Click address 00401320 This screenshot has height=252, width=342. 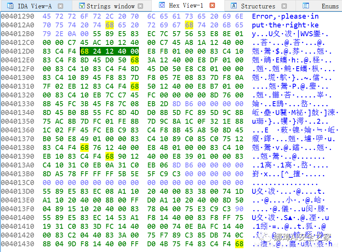pos(17,95)
